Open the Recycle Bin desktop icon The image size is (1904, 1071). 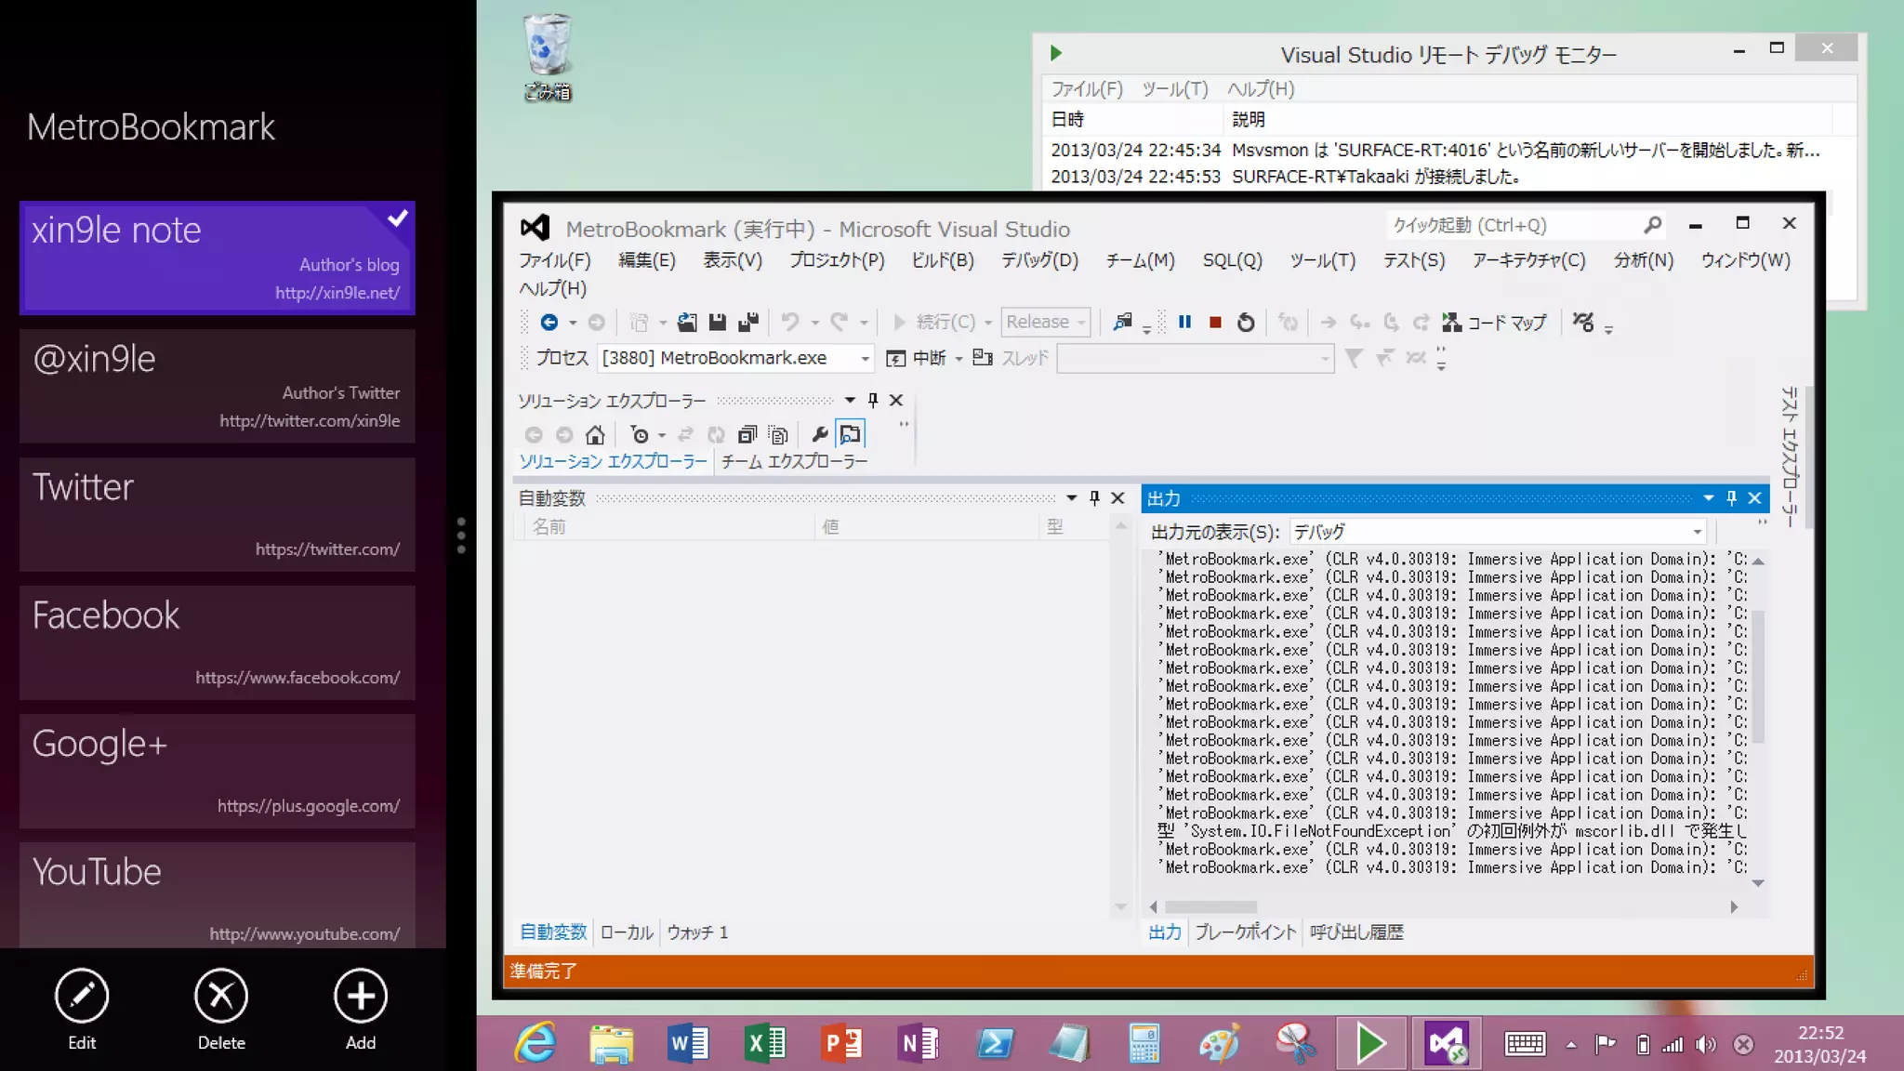548,56
